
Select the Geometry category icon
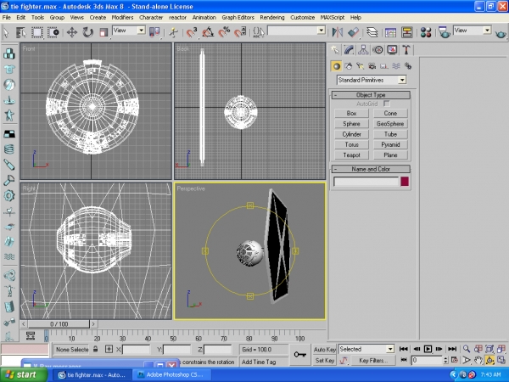pyautogui.click(x=336, y=66)
